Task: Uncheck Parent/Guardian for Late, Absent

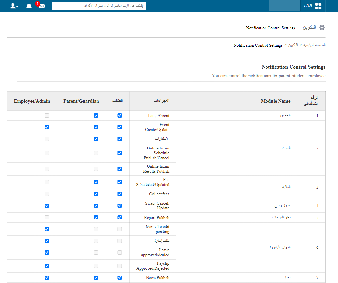Action: tap(96, 115)
